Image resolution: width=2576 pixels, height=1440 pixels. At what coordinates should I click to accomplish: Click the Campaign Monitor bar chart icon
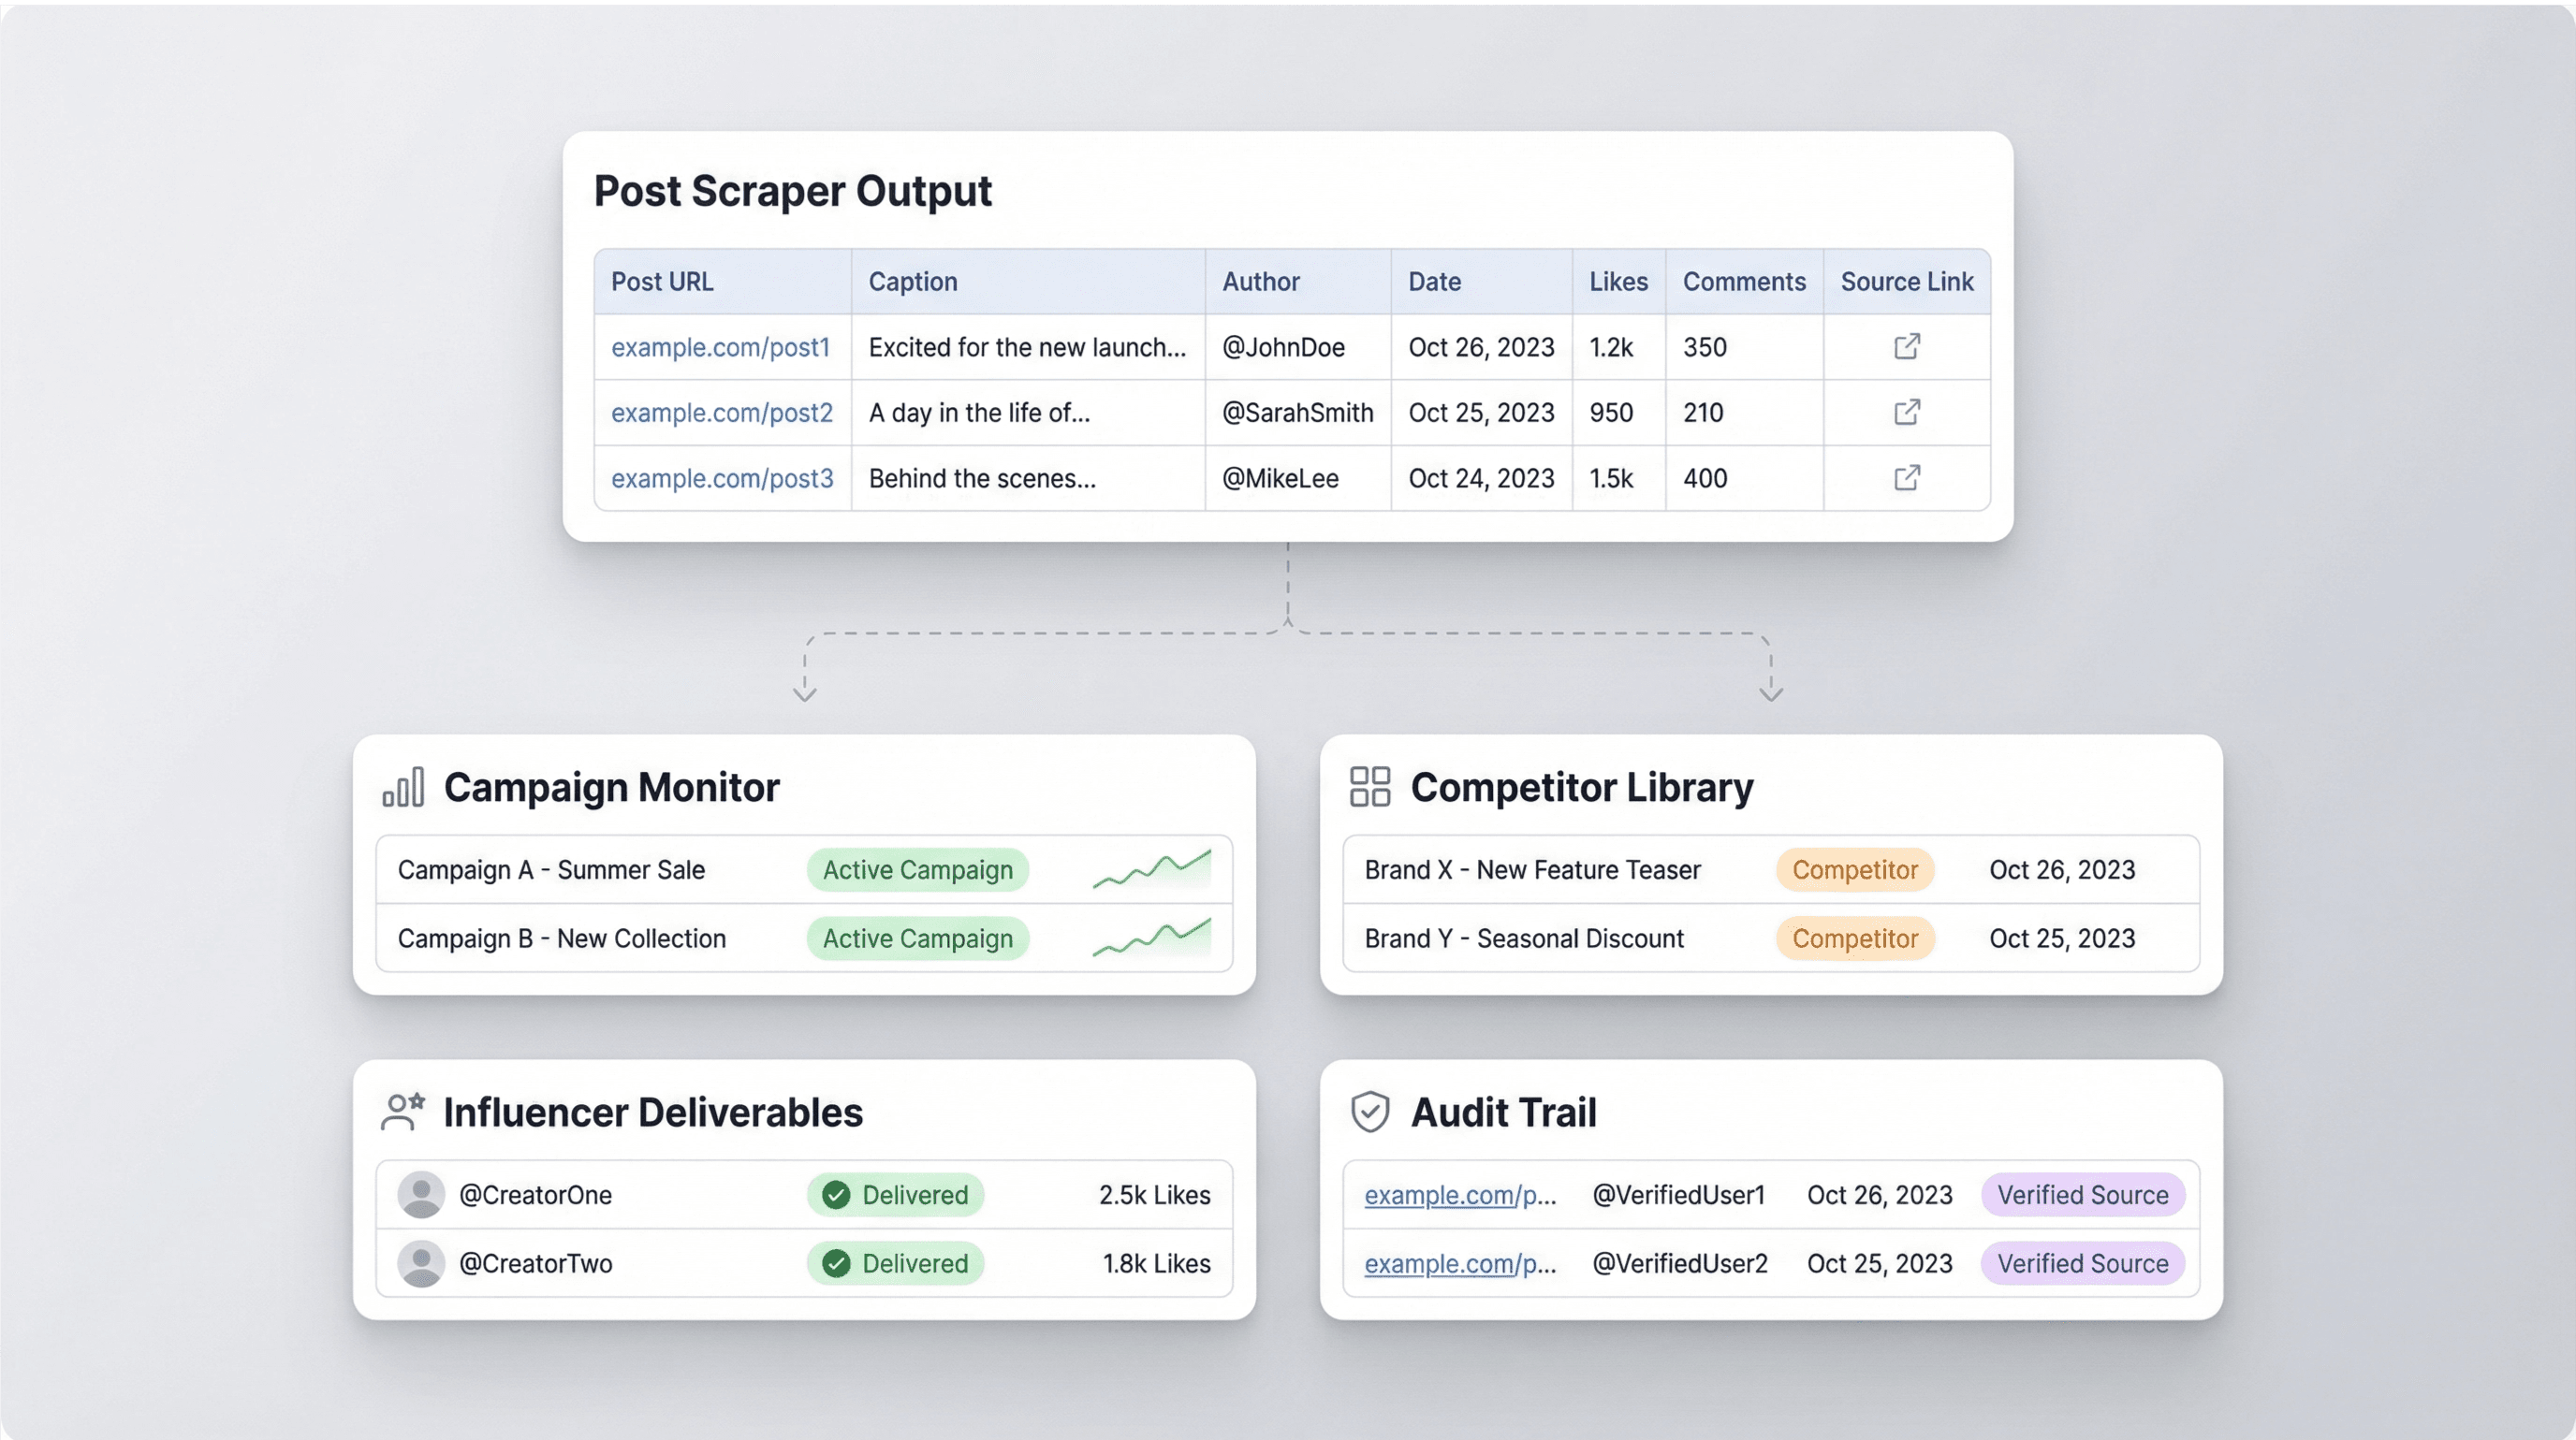(x=404, y=788)
